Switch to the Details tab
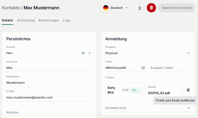 (x=7, y=20)
